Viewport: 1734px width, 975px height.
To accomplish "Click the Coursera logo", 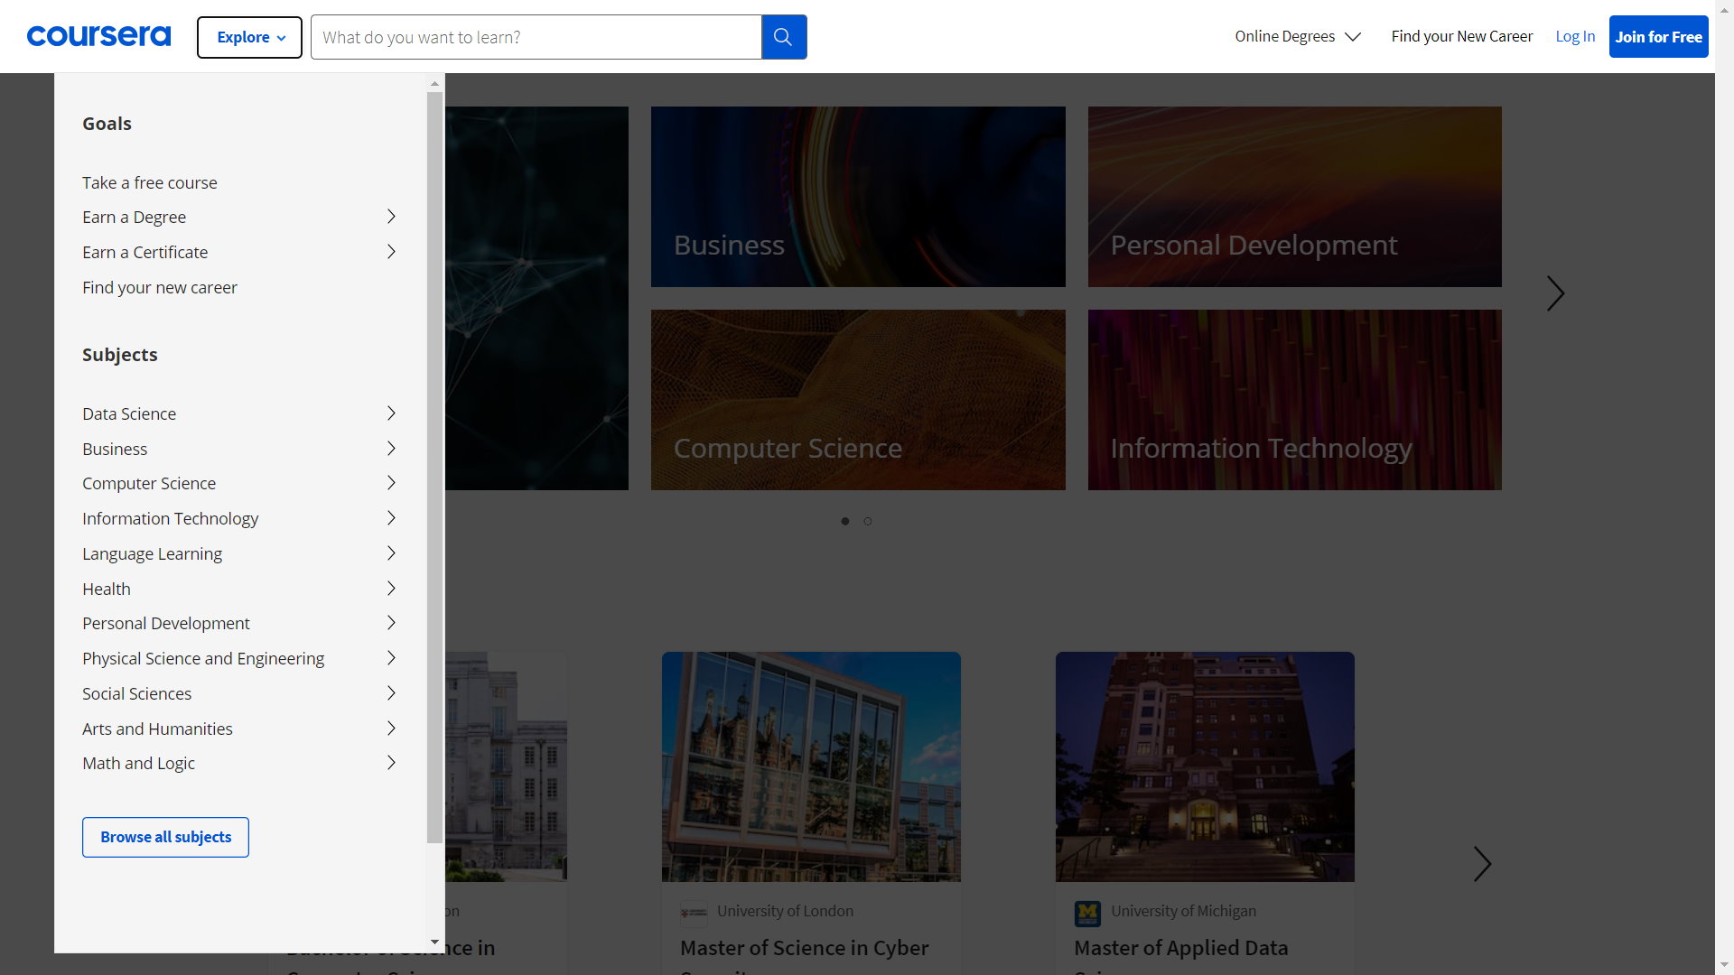I will pyautogui.click(x=98, y=36).
